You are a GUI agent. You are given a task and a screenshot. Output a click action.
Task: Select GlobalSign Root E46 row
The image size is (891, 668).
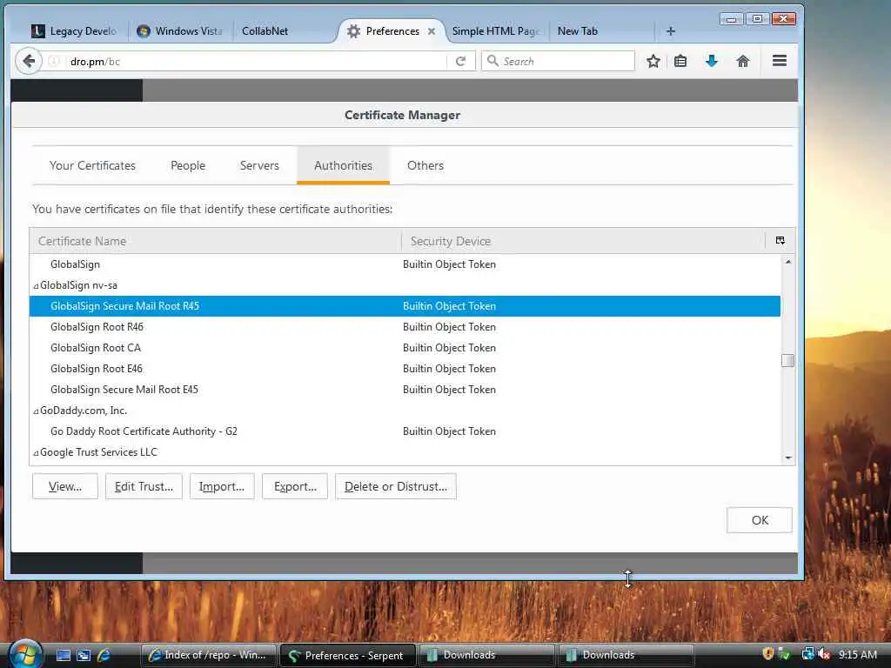coord(405,369)
